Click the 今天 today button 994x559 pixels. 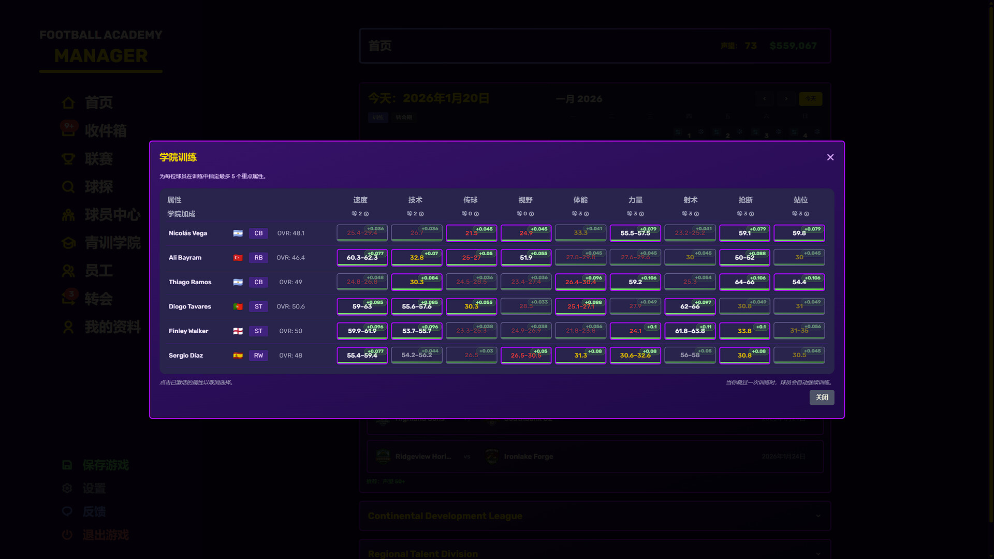pos(810,99)
